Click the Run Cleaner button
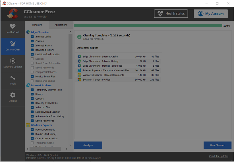This screenshot has width=234, height=162. click(x=218, y=145)
